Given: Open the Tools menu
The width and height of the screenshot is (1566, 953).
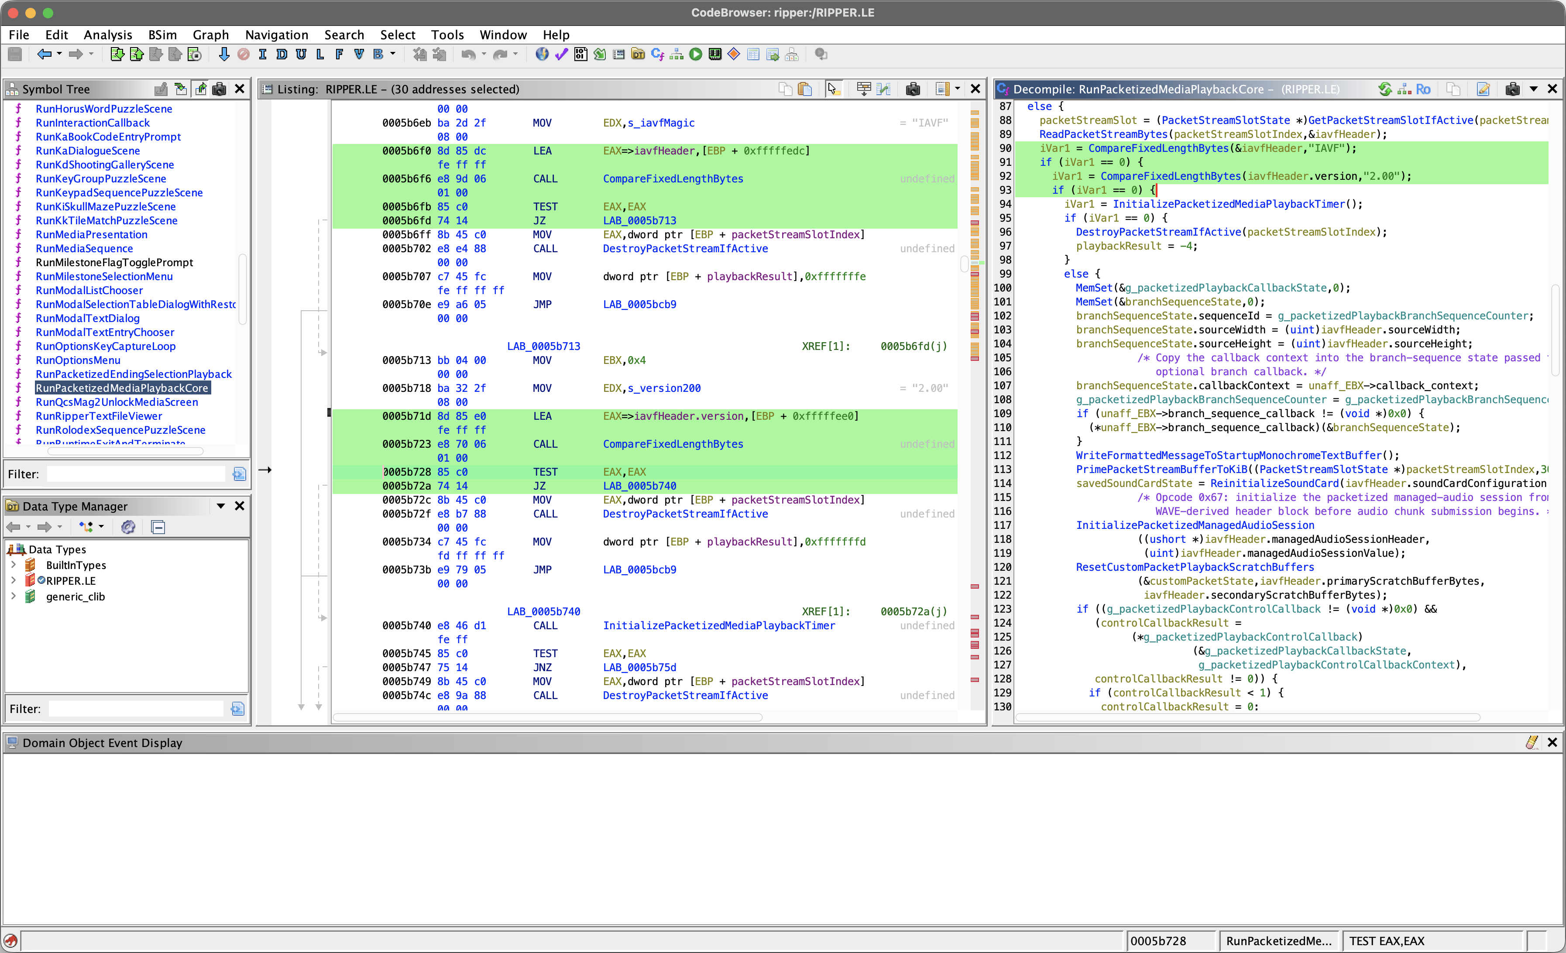Looking at the screenshot, I should pos(447,35).
